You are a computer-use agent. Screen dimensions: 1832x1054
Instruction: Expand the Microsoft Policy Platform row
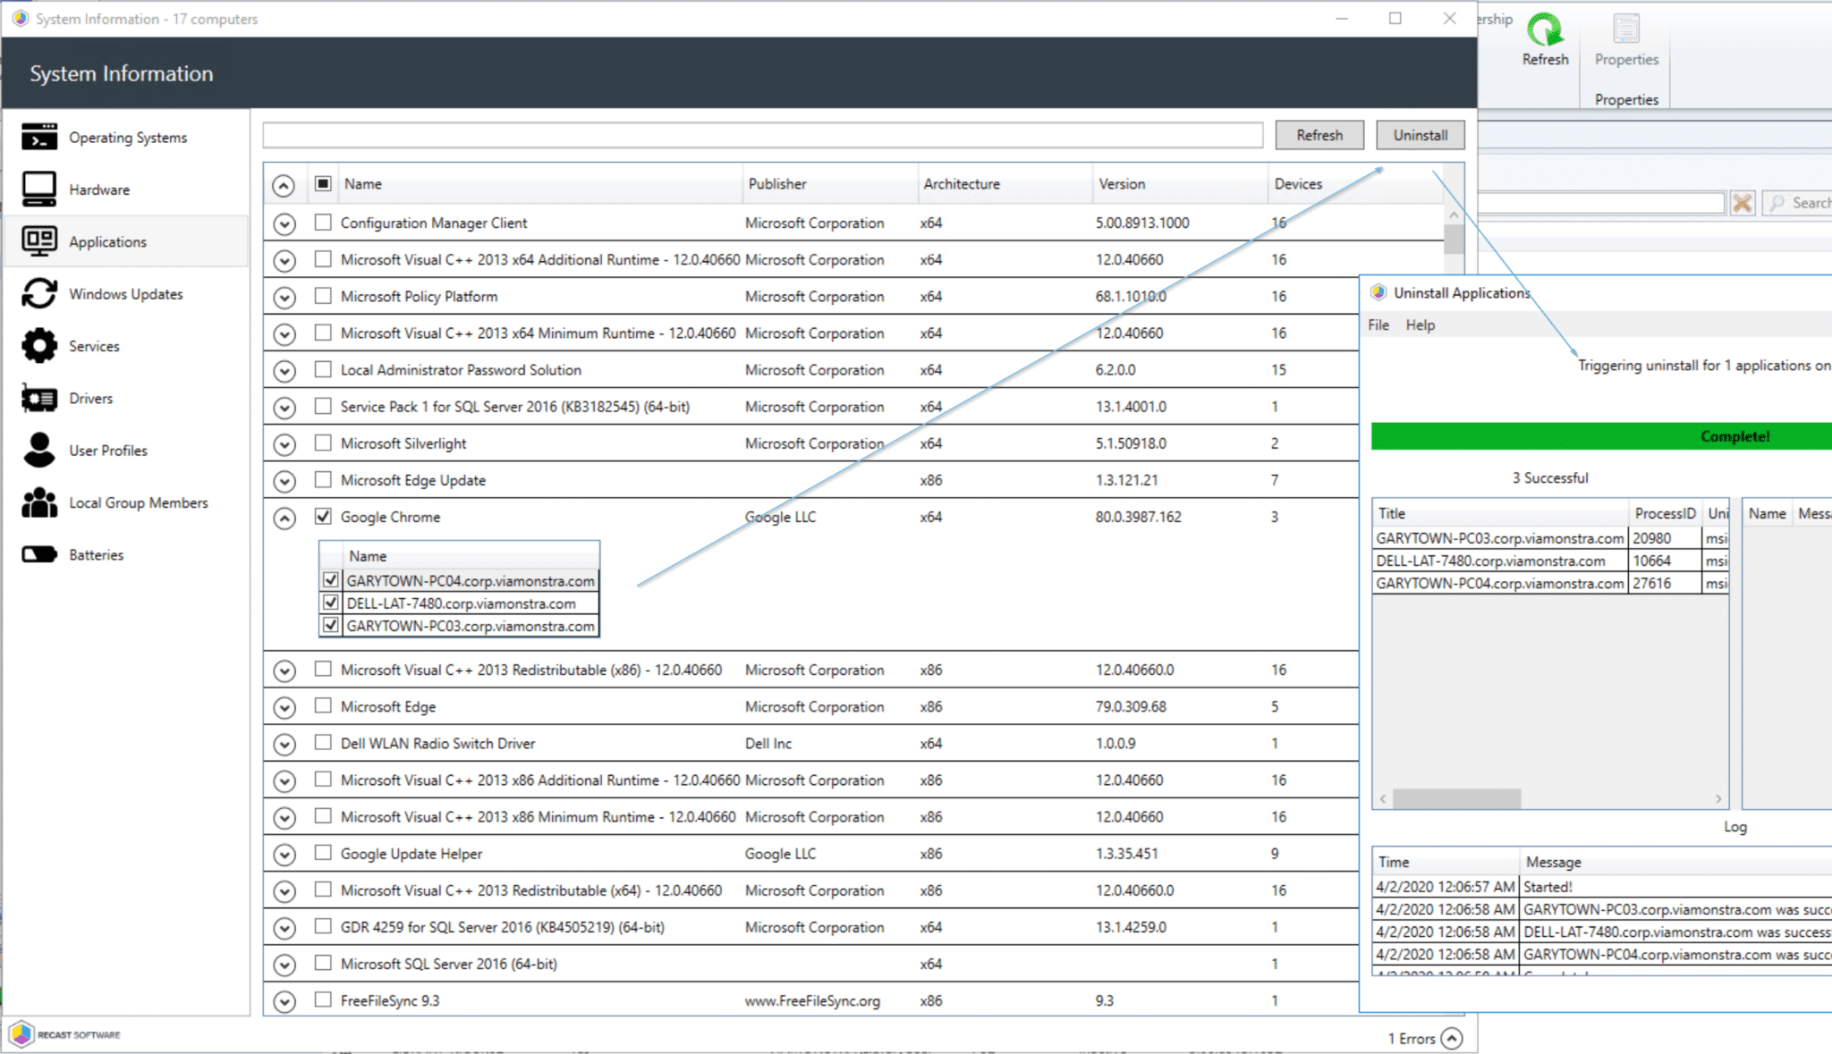284,297
